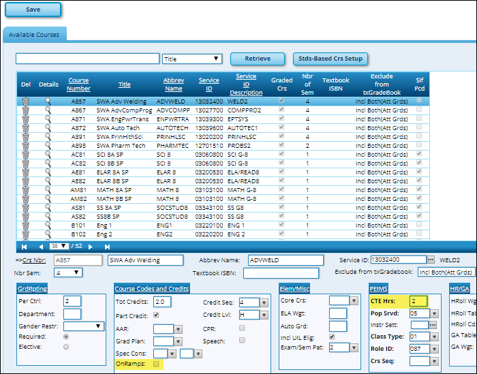Go to next page of course list
The width and height of the screenshot is (477, 374).
pyautogui.click(x=91, y=247)
